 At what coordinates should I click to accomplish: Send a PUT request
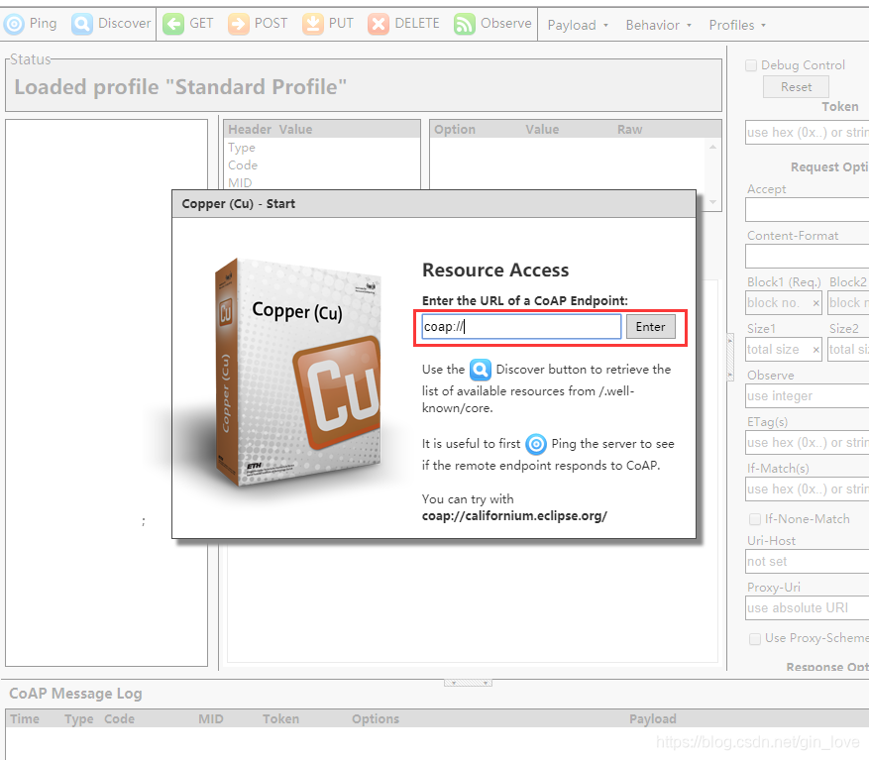pos(328,25)
